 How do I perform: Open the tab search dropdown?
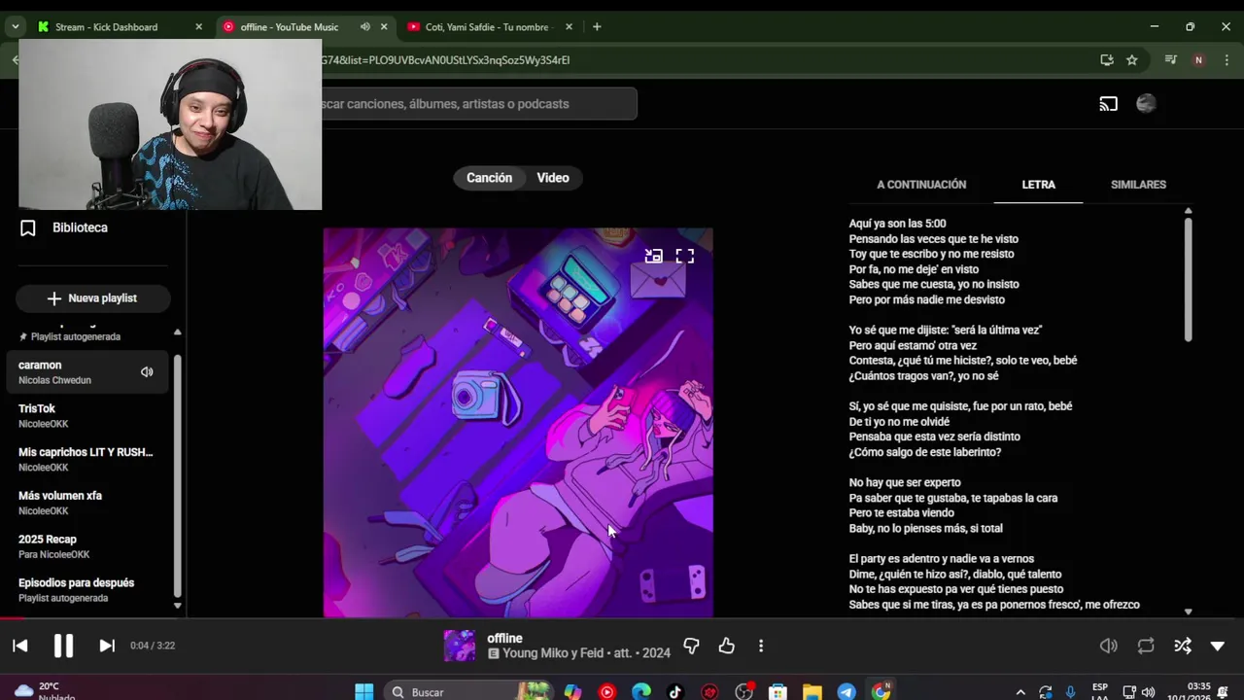point(15,27)
